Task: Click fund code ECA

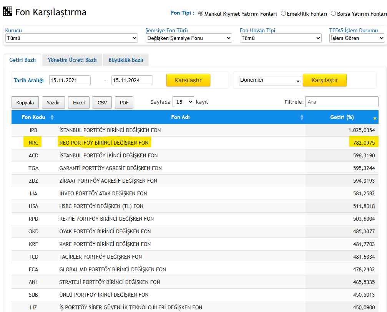Action: coord(33,270)
